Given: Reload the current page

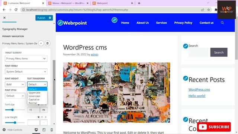Looking at the screenshot, I should (16, 10).
